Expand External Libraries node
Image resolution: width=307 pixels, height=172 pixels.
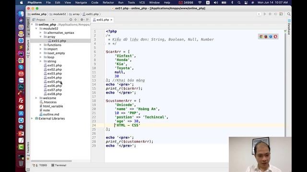coord(32,118)
